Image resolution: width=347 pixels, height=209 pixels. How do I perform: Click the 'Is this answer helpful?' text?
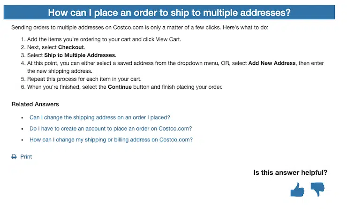click(x=290, y=172)
